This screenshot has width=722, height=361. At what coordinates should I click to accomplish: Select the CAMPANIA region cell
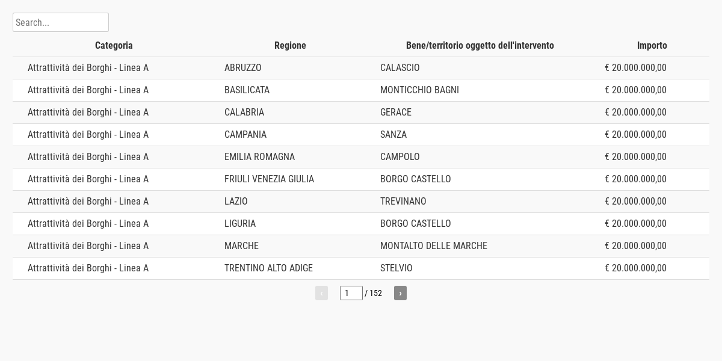pos(245,135)
